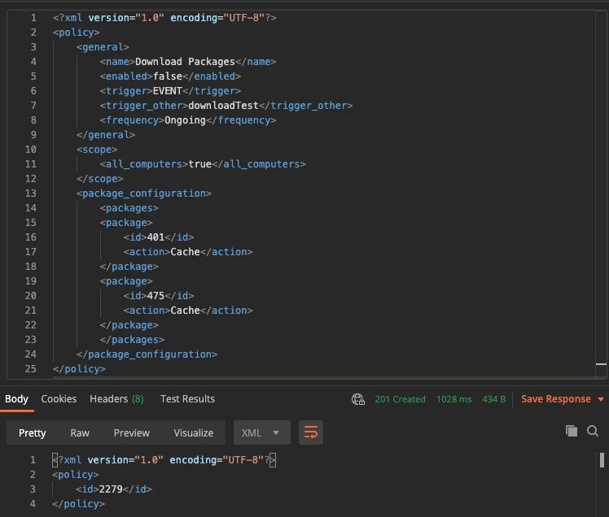Open the Cookies tab
Image resolution: width=609 pixels, height=517 pixels.
(59, 399)
